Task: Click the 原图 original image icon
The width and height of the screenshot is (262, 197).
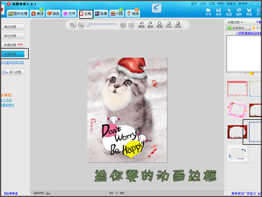Action: pos(159,25)
